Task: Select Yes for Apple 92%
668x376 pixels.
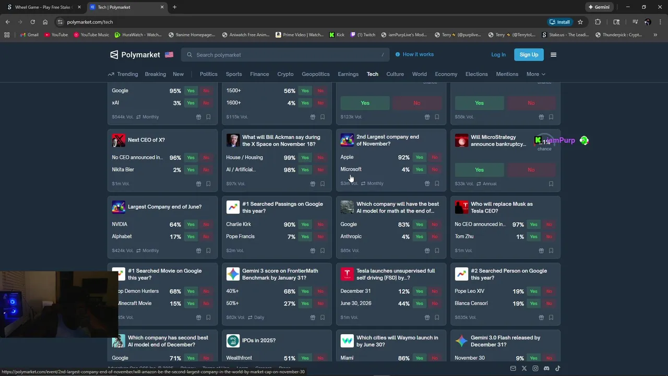Action: click(419, 157)
